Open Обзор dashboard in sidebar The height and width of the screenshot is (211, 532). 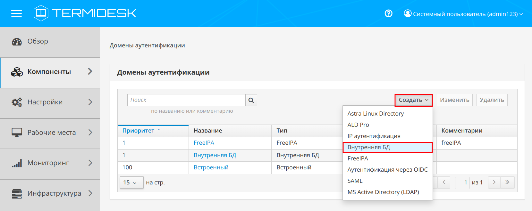(x=38, y=42)
